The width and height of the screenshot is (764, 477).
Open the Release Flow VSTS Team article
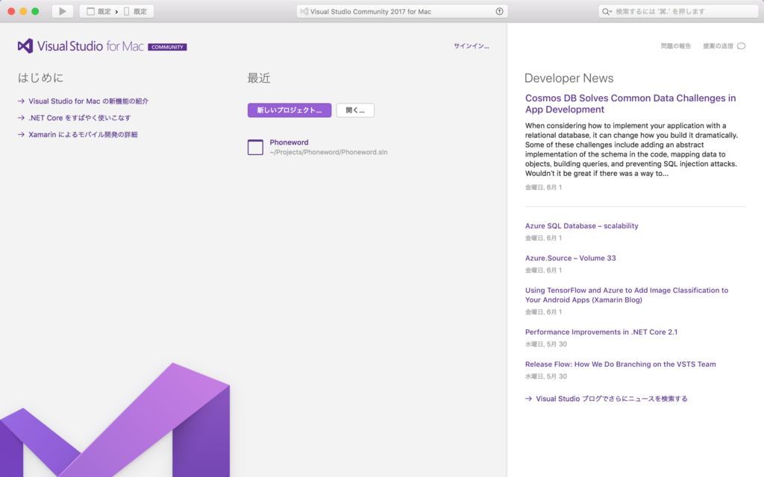point(620,364)
